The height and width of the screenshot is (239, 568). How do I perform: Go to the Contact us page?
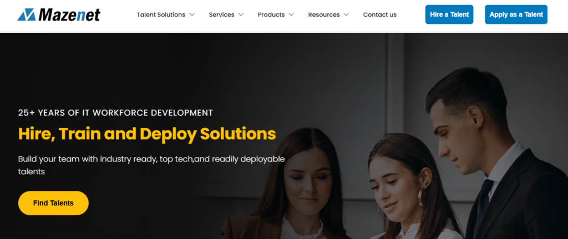[379, 15]
